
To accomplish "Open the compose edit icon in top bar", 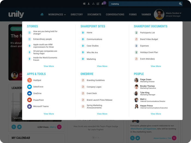I will pyautogui.click(x=98, y=4).
